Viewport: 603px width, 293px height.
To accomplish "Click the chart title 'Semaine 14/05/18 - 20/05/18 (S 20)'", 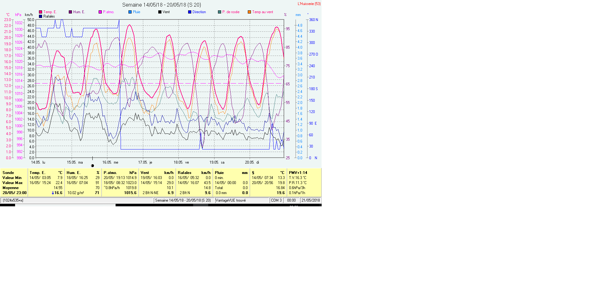I will [161, 5].
